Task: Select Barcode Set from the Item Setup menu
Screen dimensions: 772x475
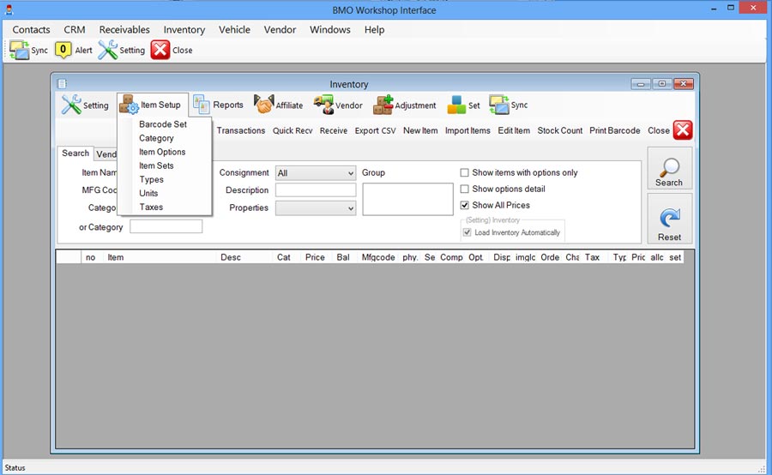Action: coord(163,124)
